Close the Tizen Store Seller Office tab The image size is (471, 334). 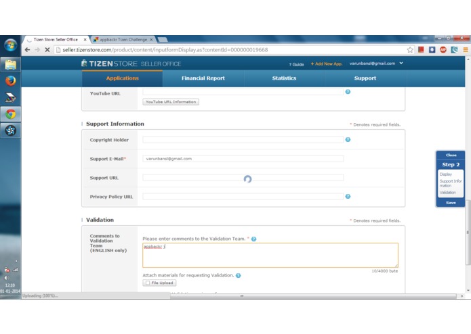click(x=85, y=39)
